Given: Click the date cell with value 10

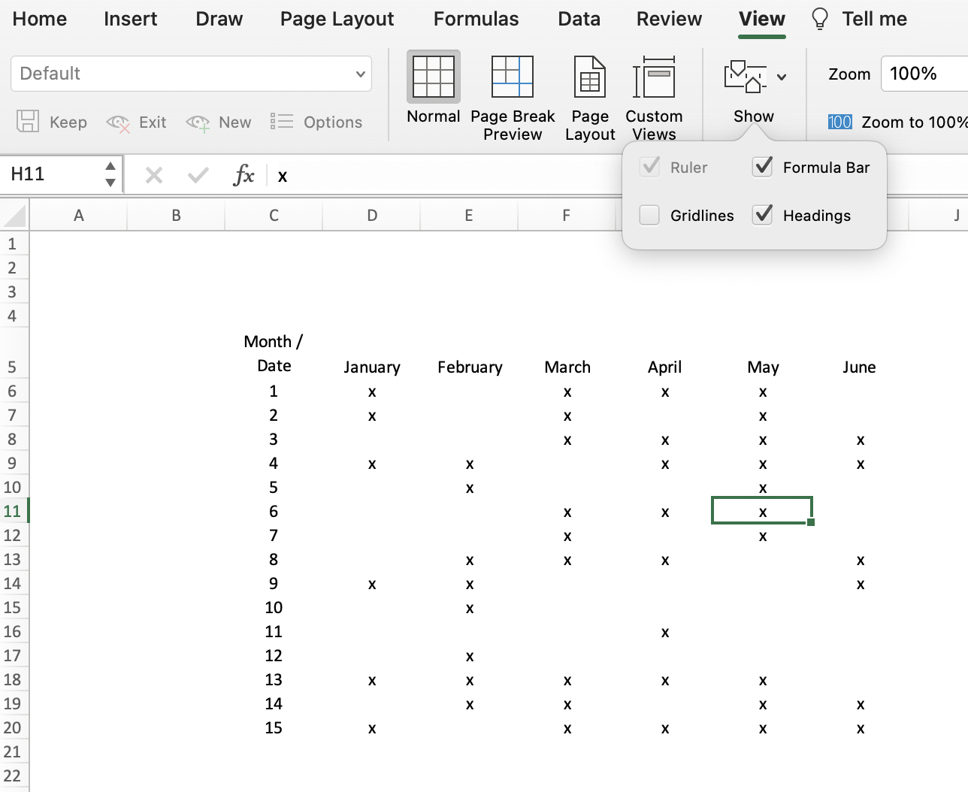Looking at the screenshot, I should pyautogui.click(x=274, y=607).
